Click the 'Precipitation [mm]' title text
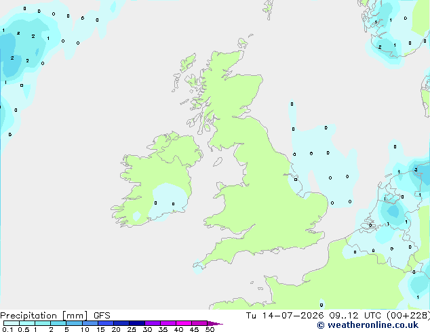Screen dimensions: 430x332 [x=44, y=316]
